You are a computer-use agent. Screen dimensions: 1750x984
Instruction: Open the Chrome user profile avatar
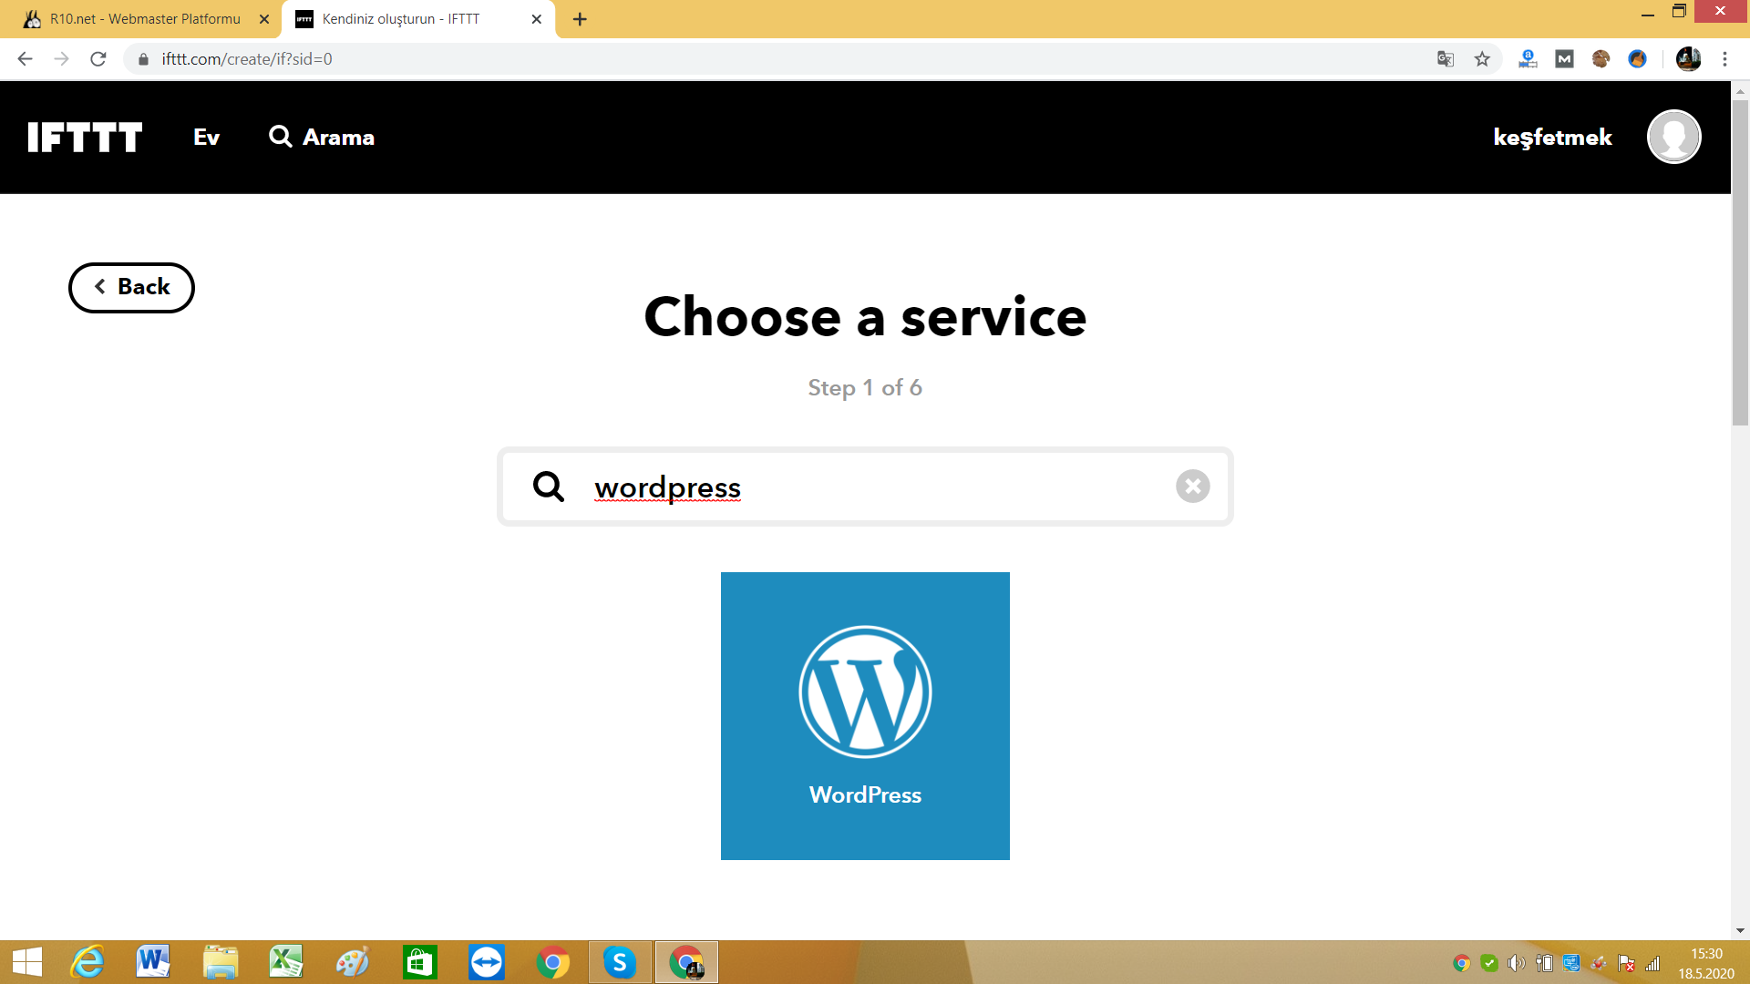[x=1688, y=59]
